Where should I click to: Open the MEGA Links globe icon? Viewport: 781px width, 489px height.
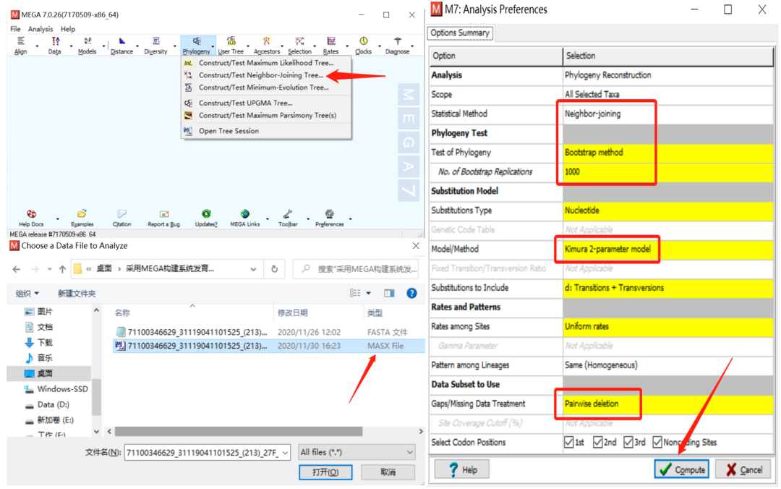click(x=244, y=218)
